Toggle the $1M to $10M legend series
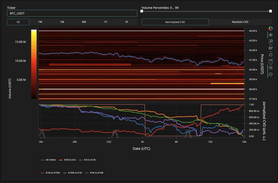The image size is (278, 183). 94,173
